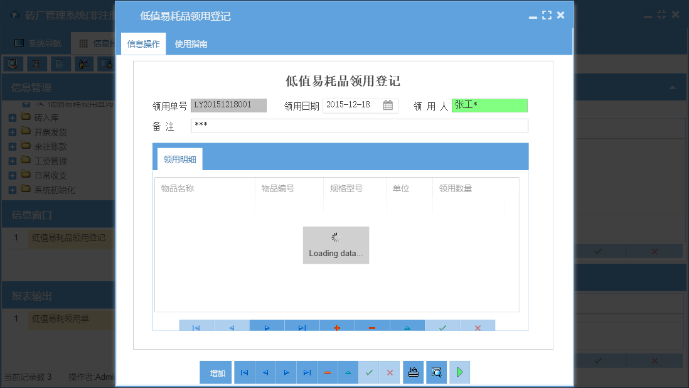
Task: Cancel grid edits via the red X icon
Action: [478, 326]
